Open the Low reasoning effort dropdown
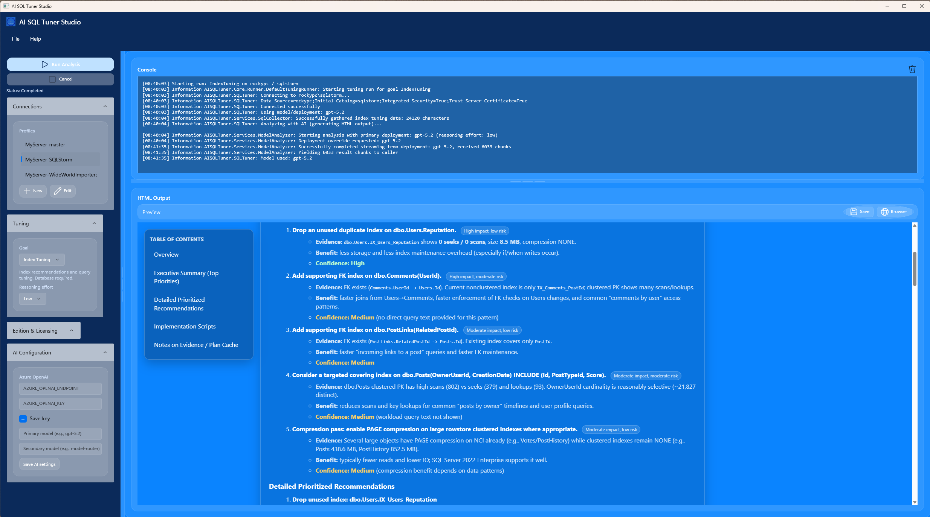Screen dimensions: 930x517 (32, 299)
